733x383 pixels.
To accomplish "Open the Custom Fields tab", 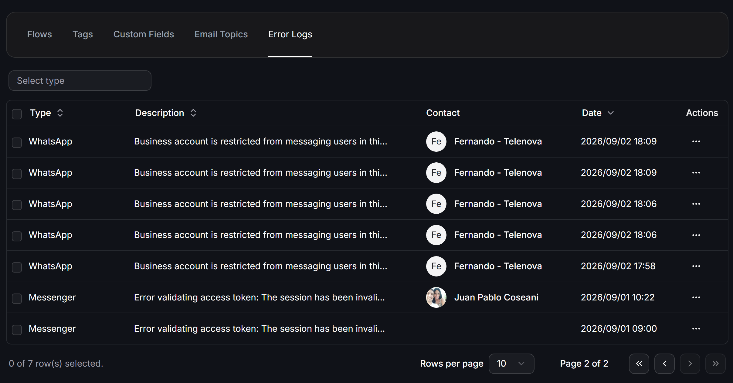I will coord(144,34).
